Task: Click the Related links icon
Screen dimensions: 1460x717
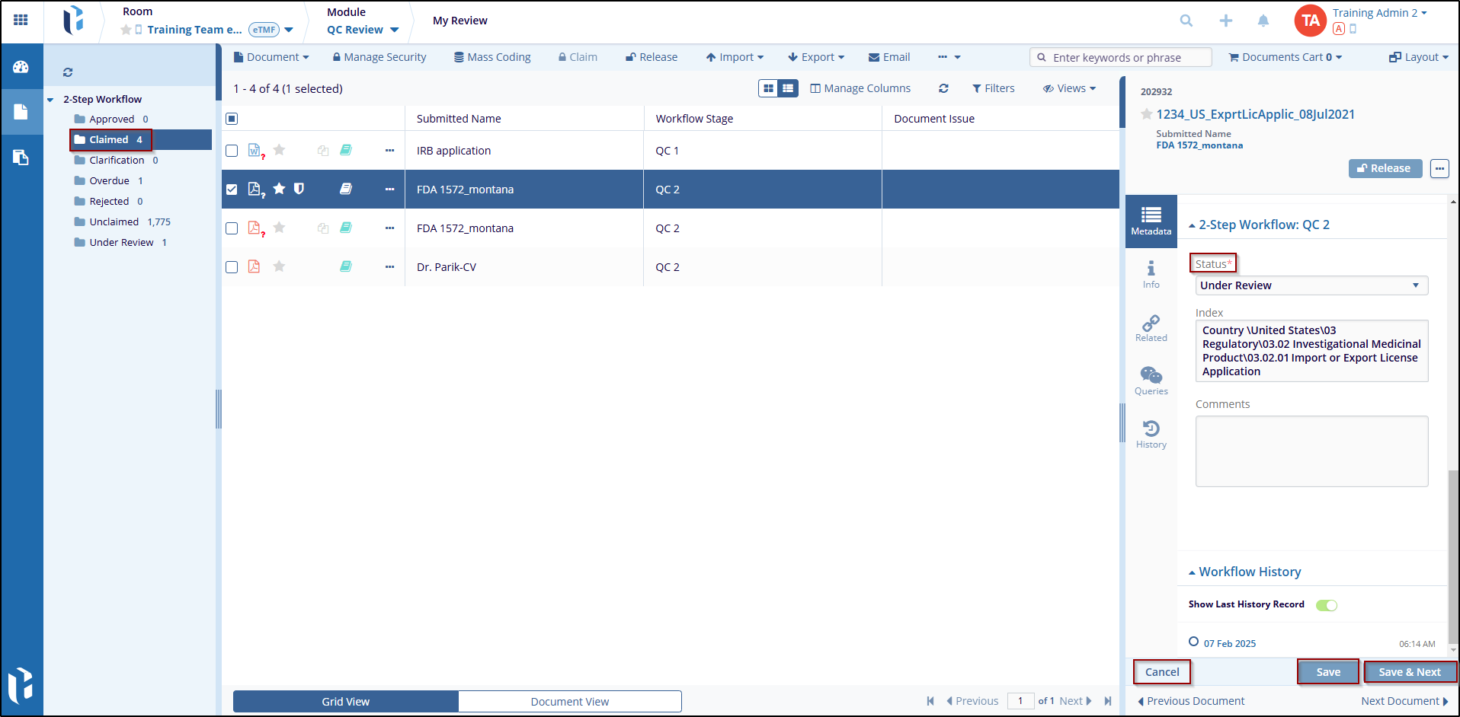Action: 1151,327
